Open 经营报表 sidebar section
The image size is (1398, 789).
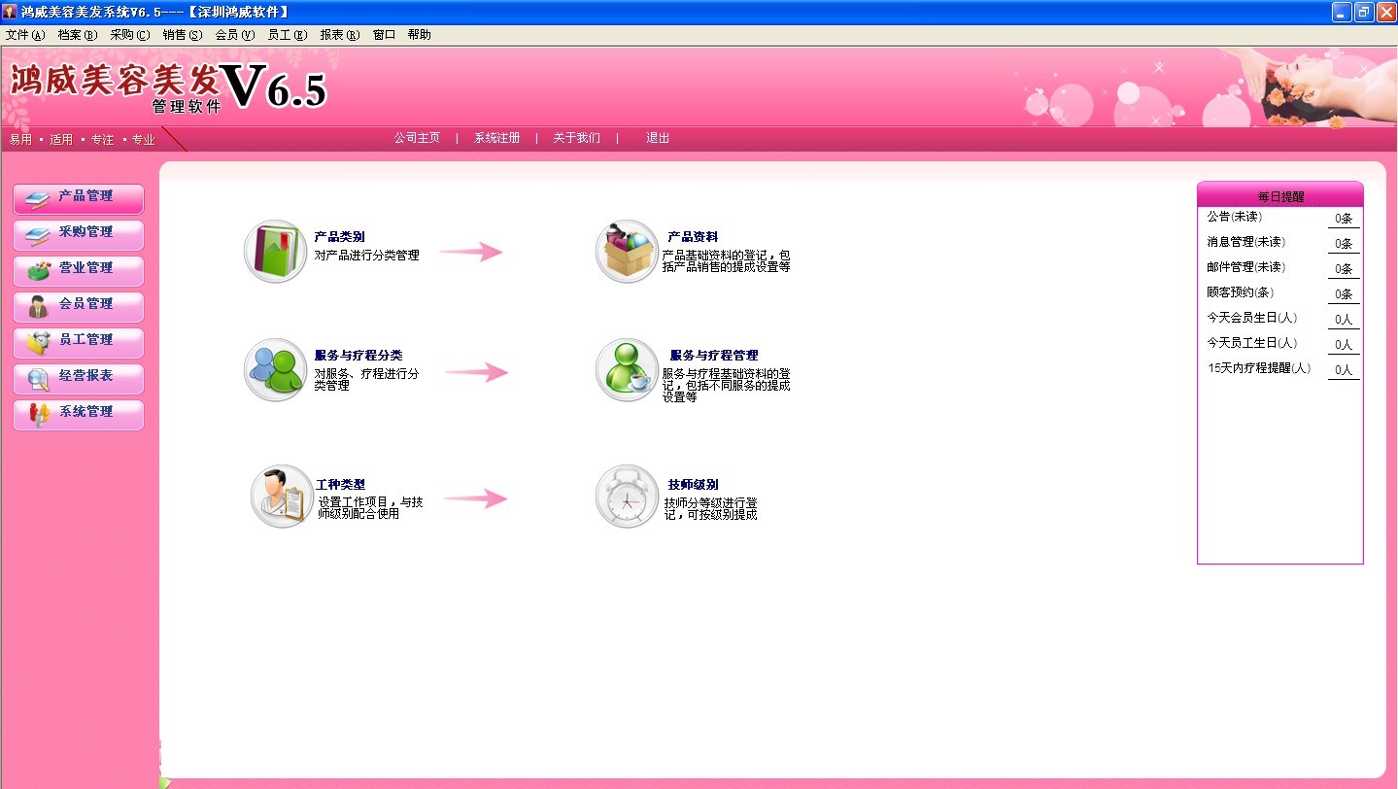coord(79,377)
